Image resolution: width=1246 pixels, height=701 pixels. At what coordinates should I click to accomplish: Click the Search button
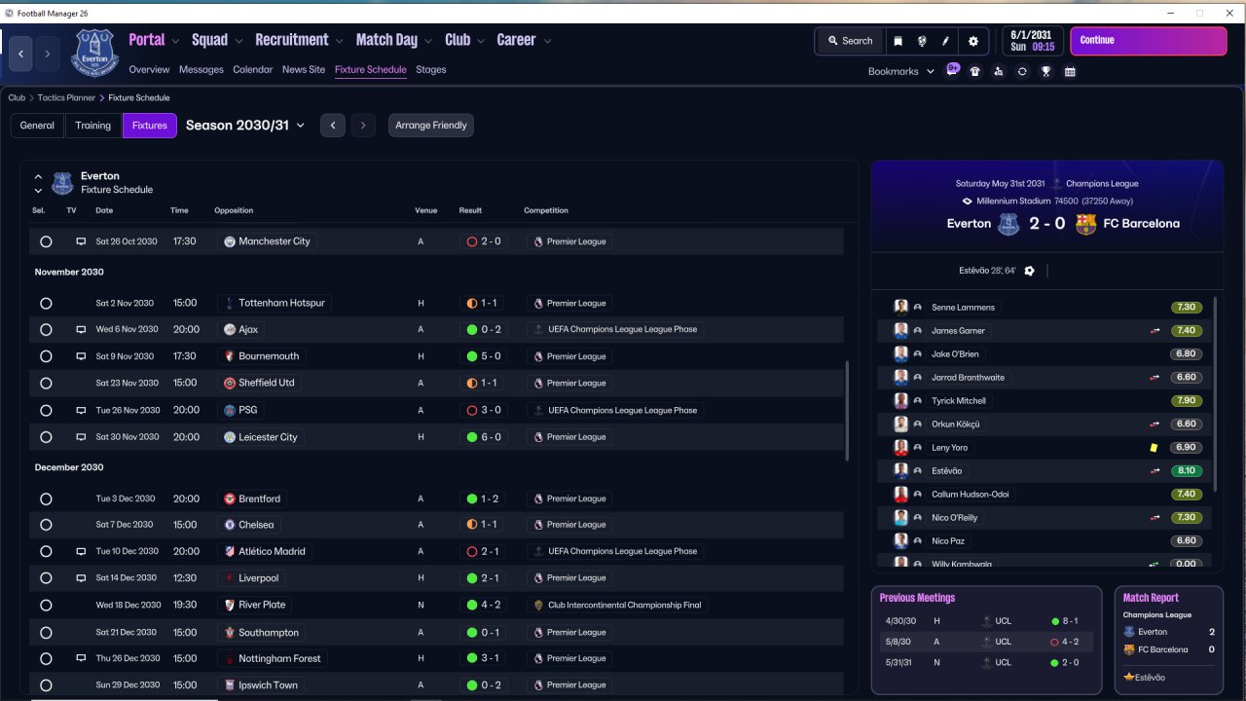coord(849,41)
